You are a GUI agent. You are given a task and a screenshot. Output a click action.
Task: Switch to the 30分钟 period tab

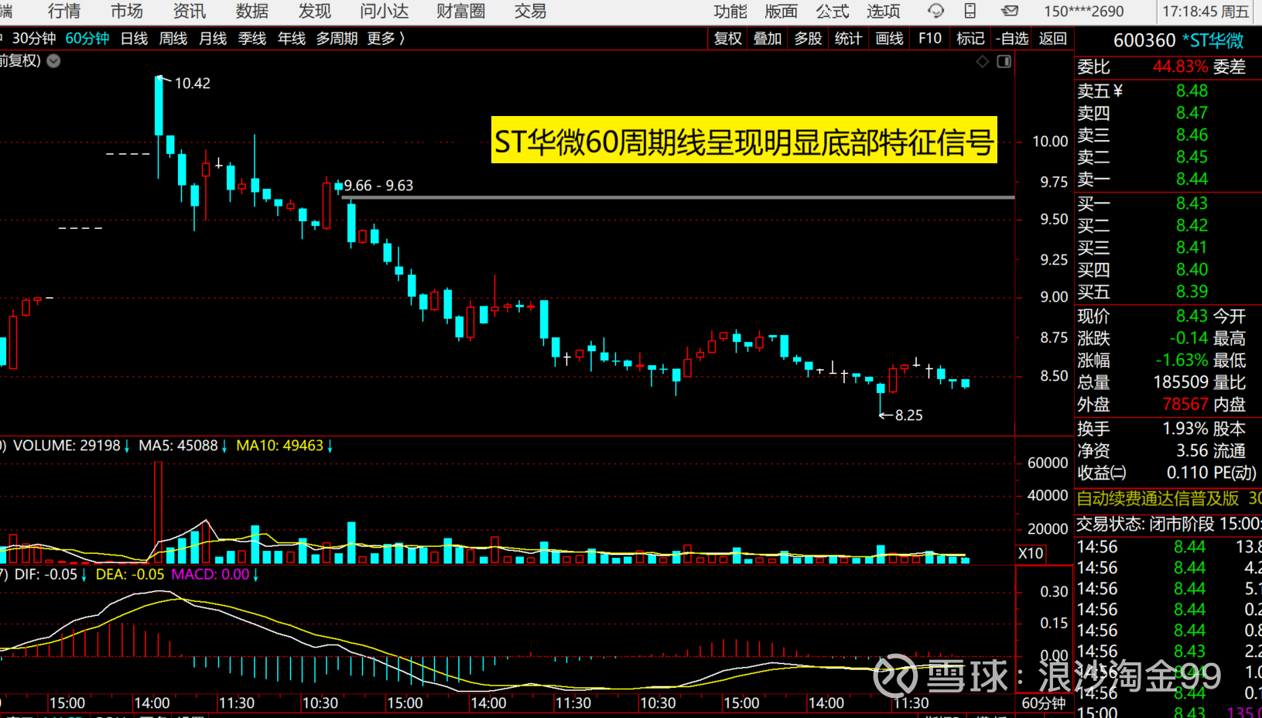coord(34,39)
